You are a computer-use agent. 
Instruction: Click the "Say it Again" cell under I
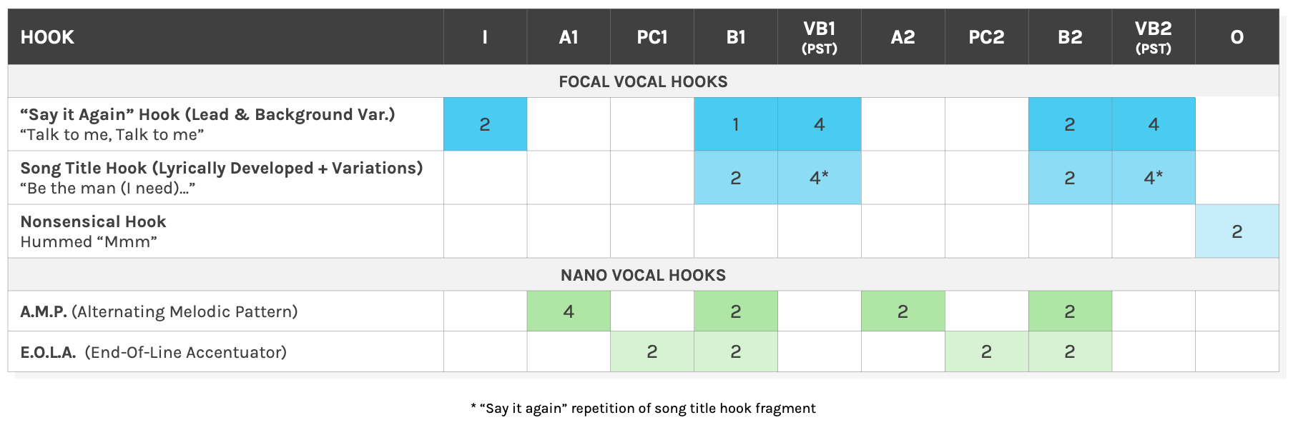pyautogui.click(x=485, y=124)
